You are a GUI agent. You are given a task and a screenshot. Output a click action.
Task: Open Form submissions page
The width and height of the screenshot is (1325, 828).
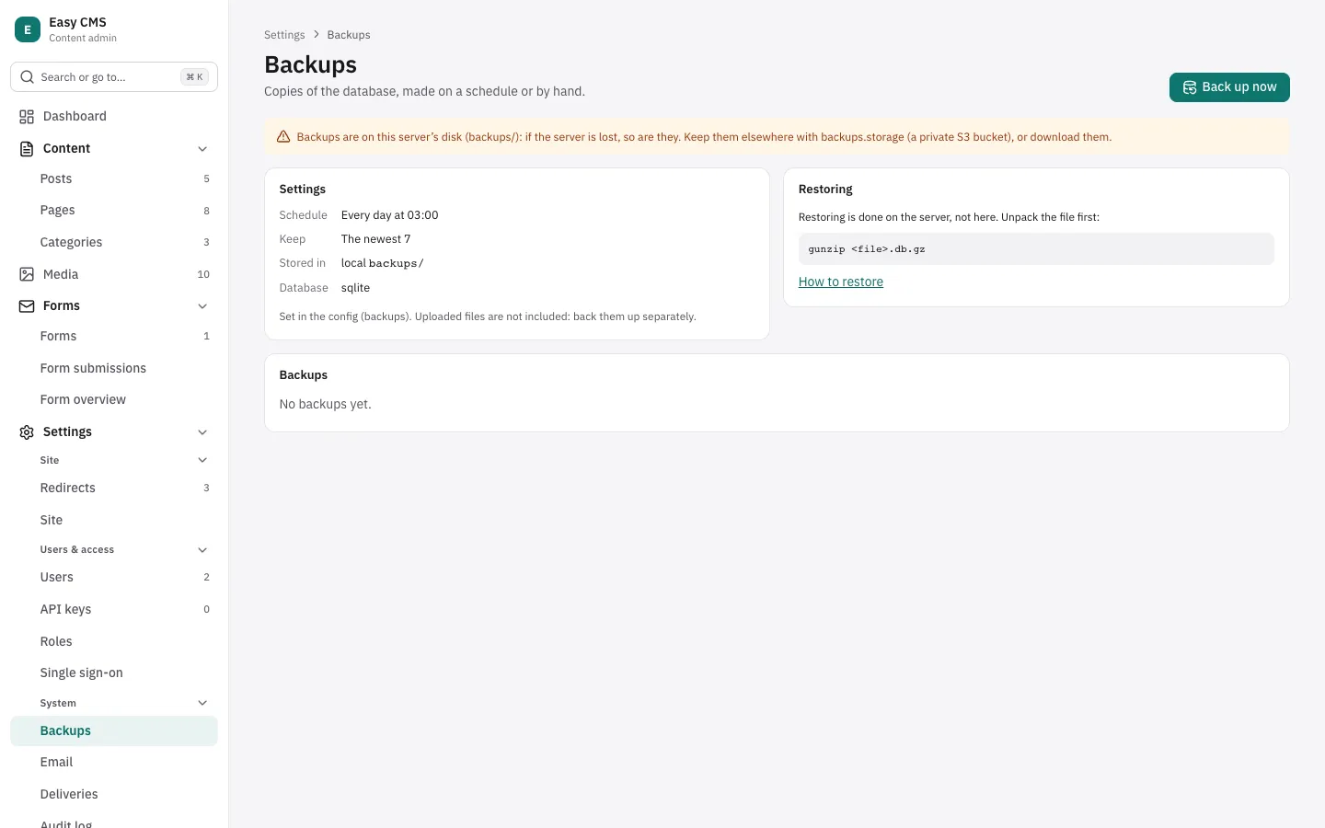point(114,369)
